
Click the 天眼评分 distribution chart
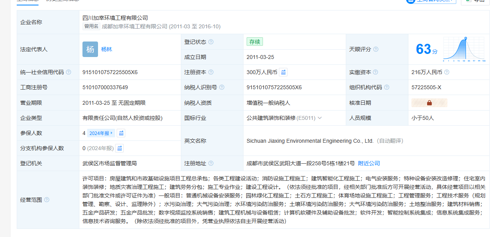point(464,49)
